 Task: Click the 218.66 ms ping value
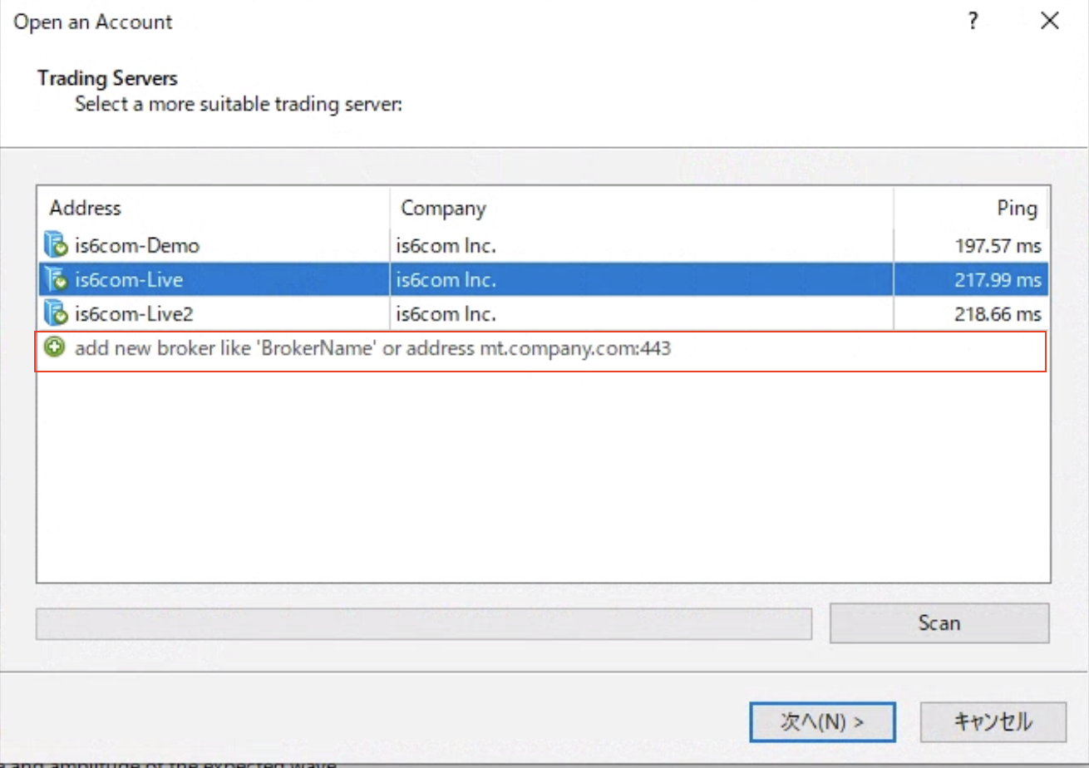pos(998,313)
